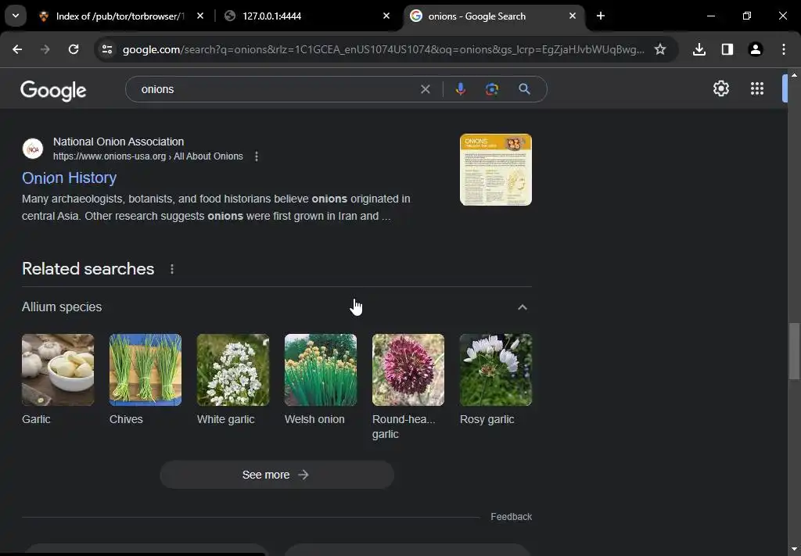
Task: Select the Rosy garlic image
Action: (x=495, y=370)
